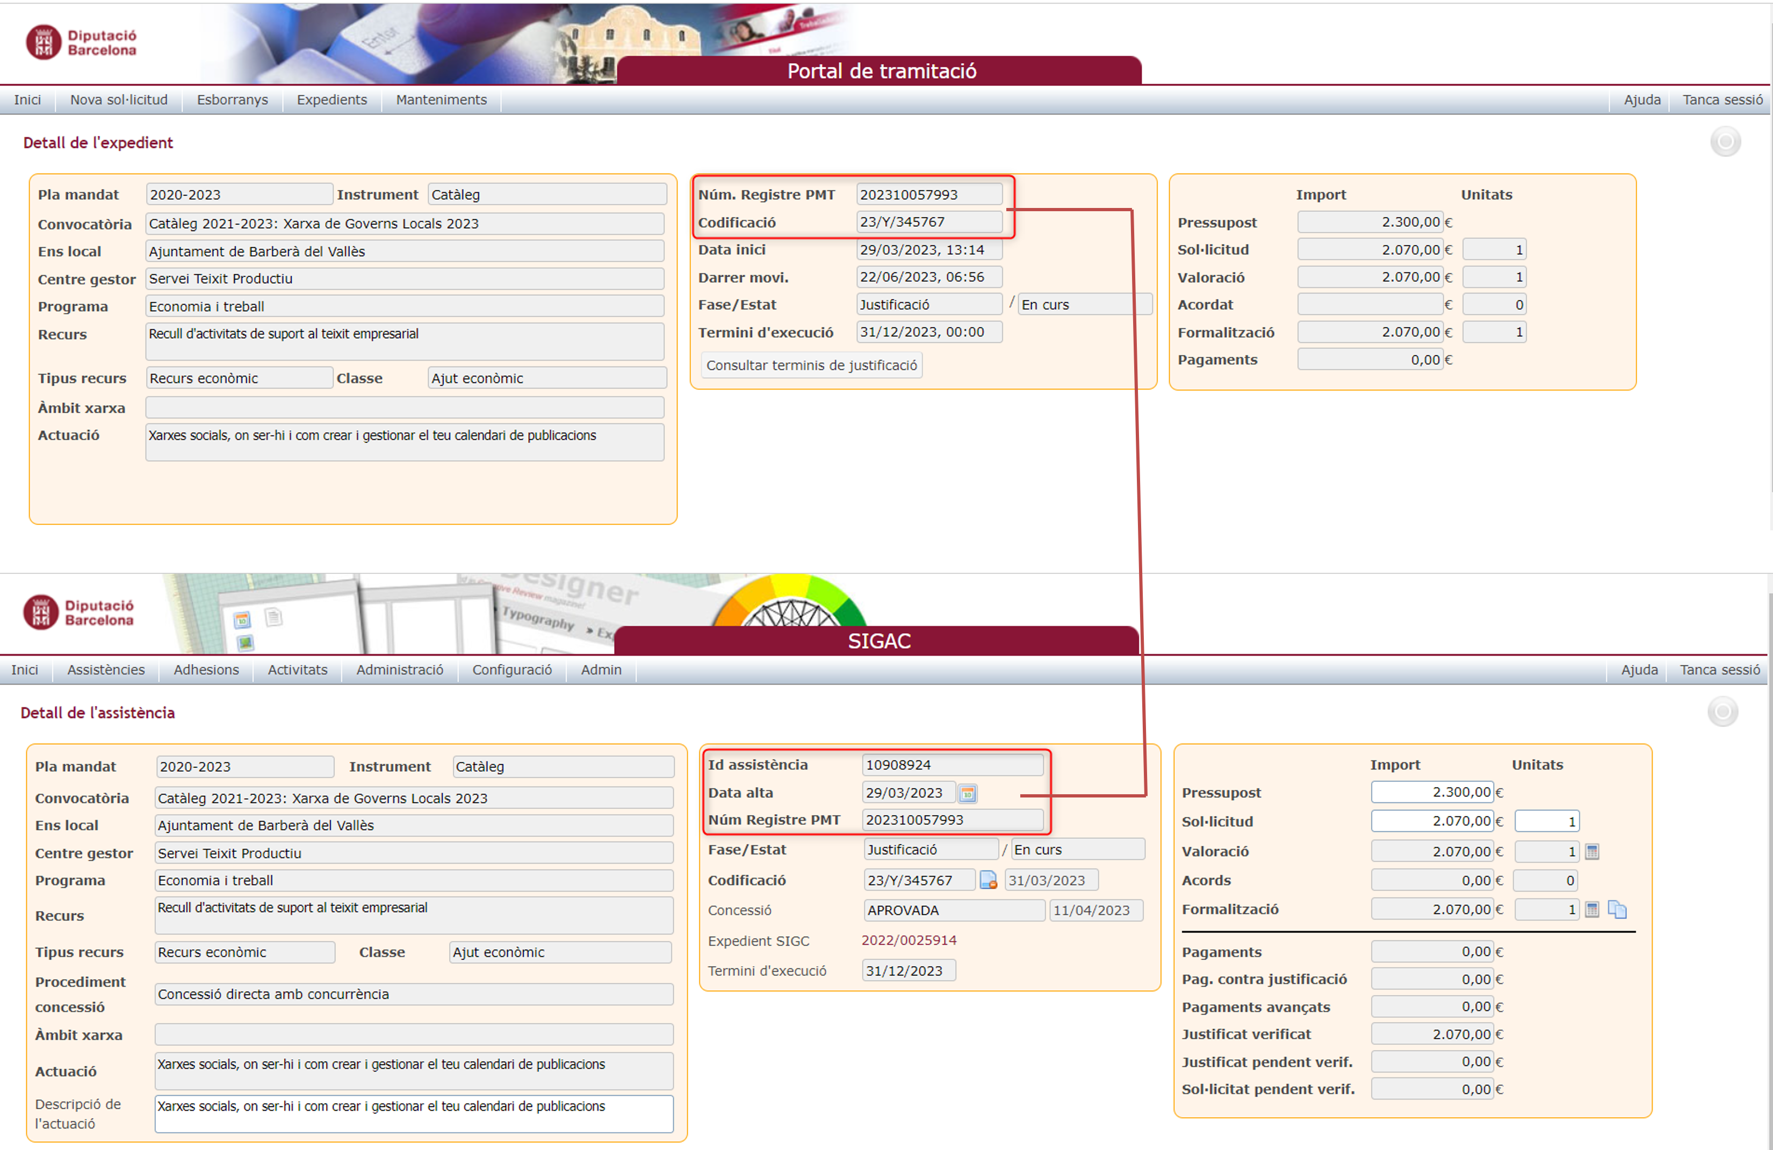
Task: Click the document icon next to Codificació 23/Y/345767
Action: click(988, 880)
